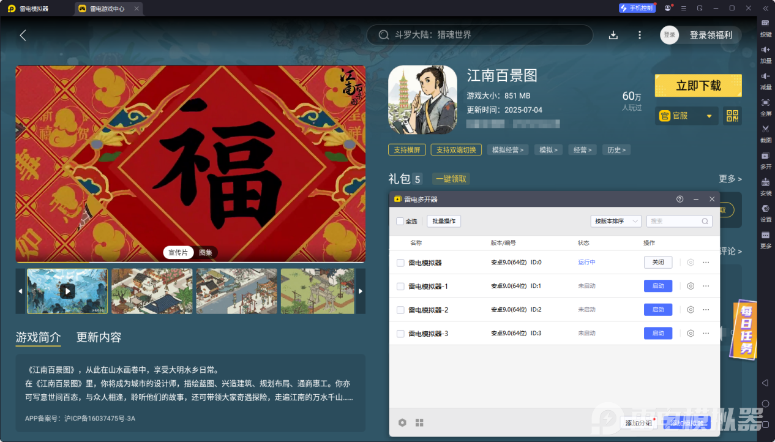Click the 安装 APK install icon
The height and width of the screenshot is (442, 775).
point(765,182)
